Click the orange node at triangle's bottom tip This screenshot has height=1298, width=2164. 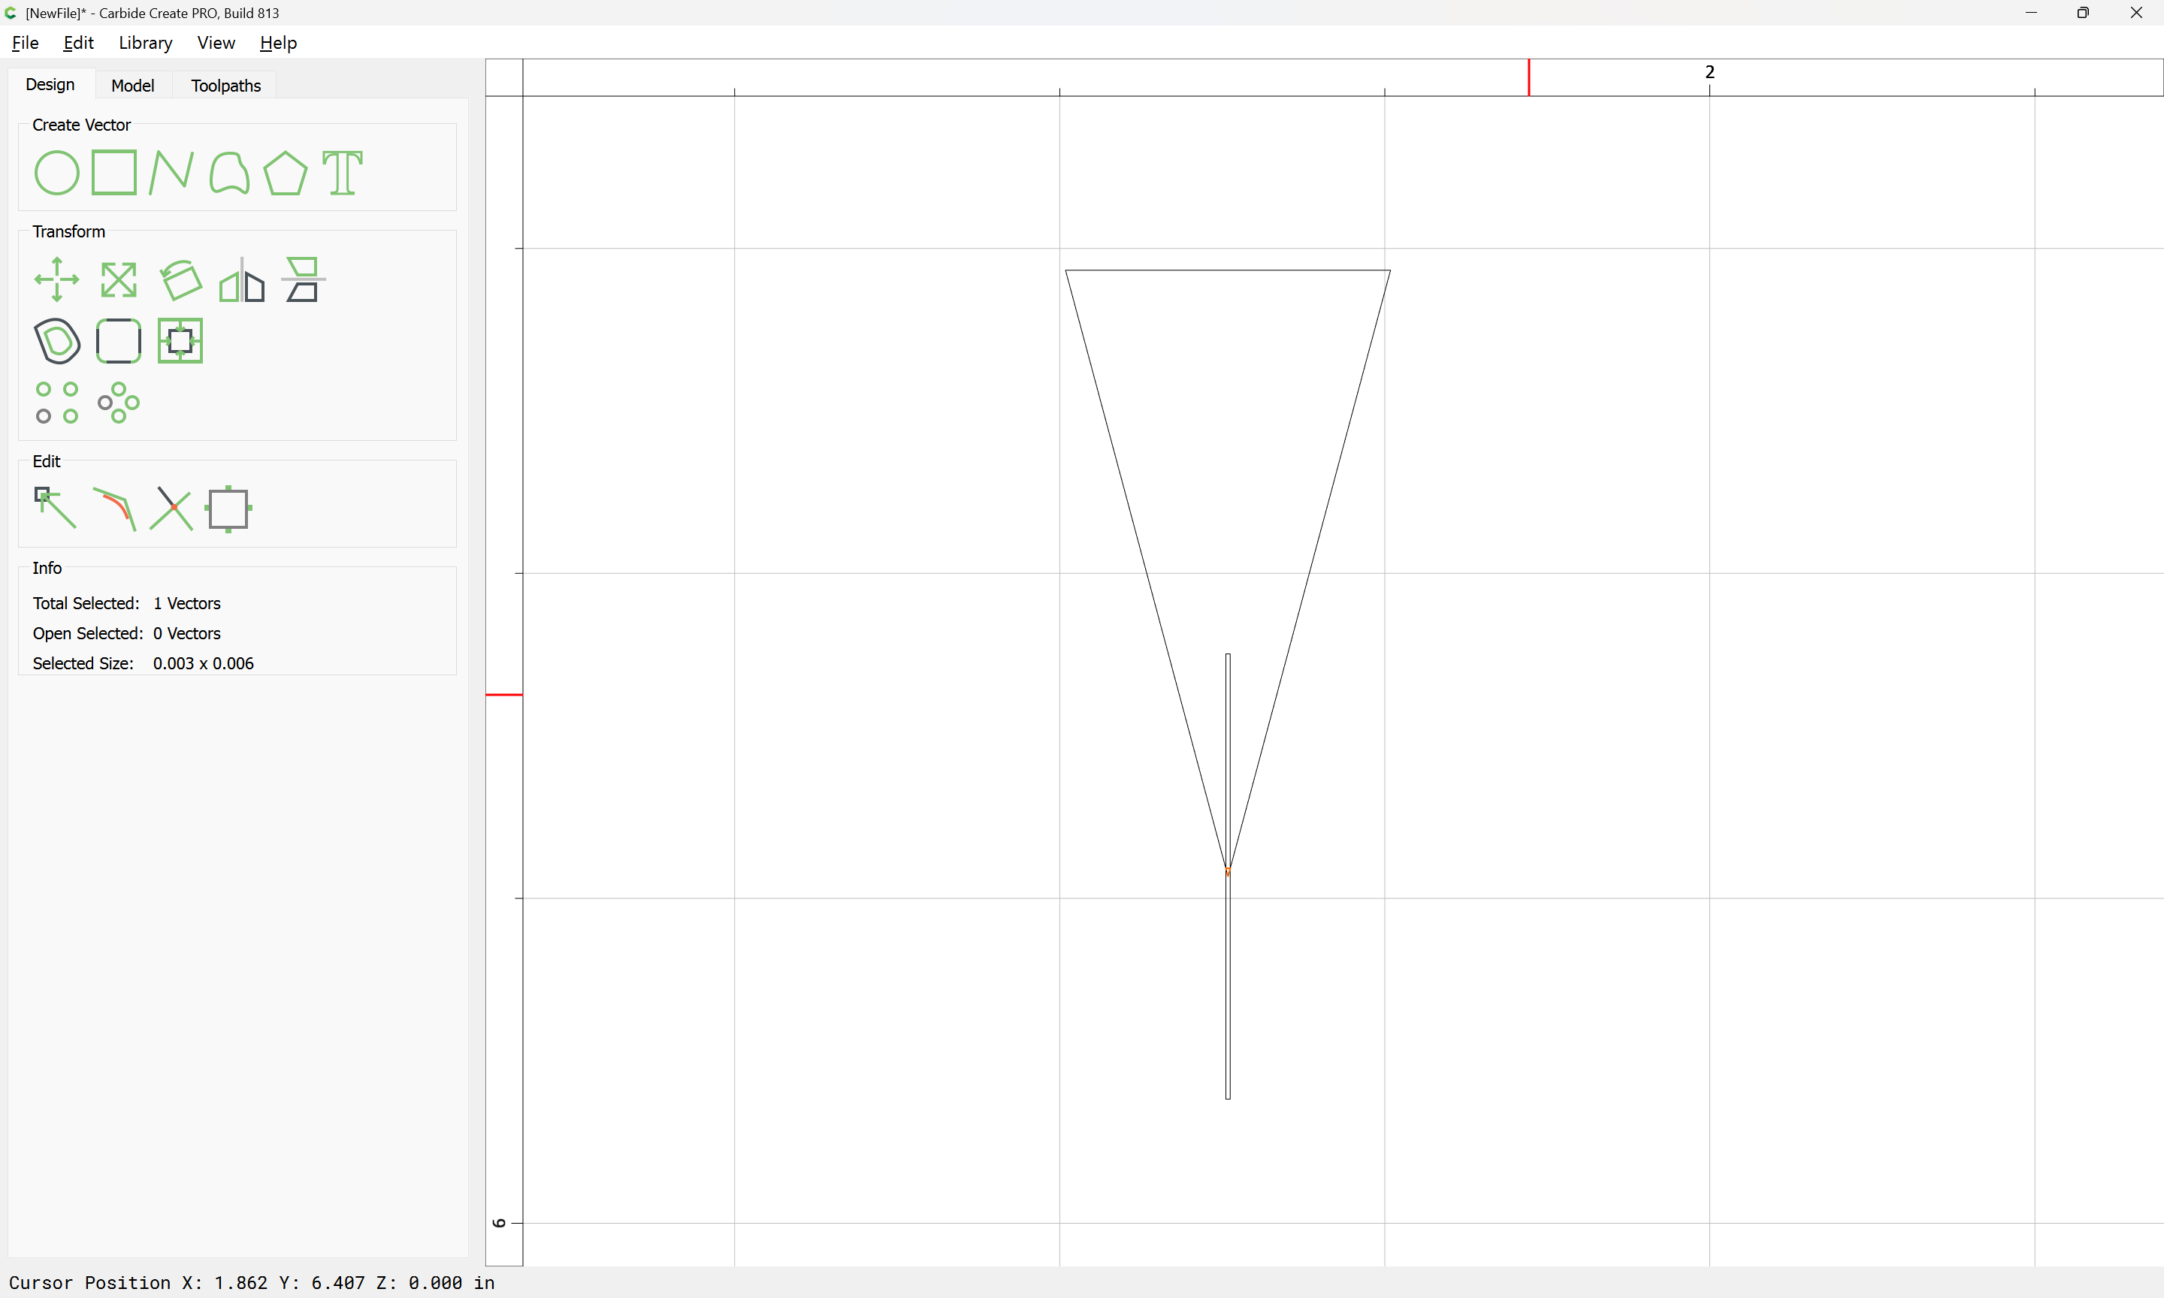[1228, 871]
